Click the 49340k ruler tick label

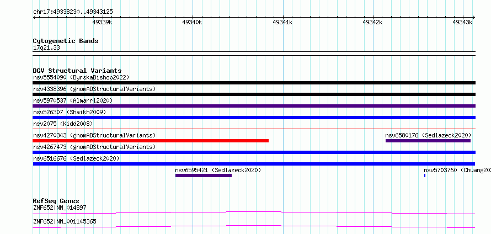[x=193, y=22]
